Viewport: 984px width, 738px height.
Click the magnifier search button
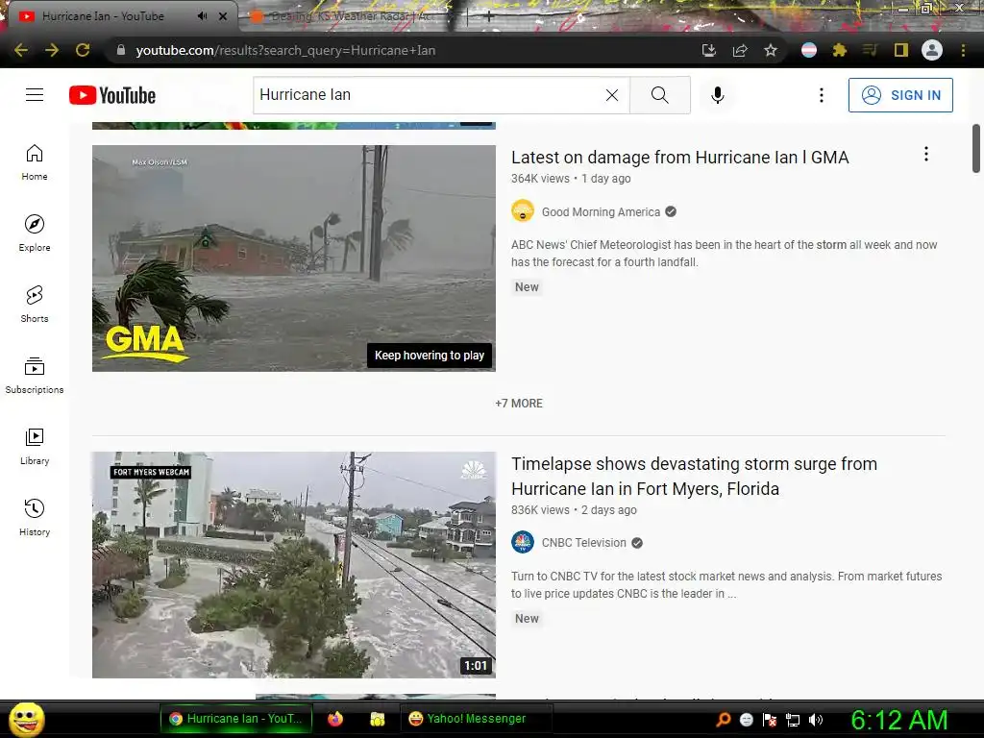click(659, 95)
